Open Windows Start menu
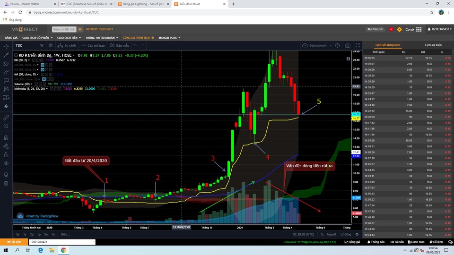This screenshot has height=255, width=454. [6, 250]
